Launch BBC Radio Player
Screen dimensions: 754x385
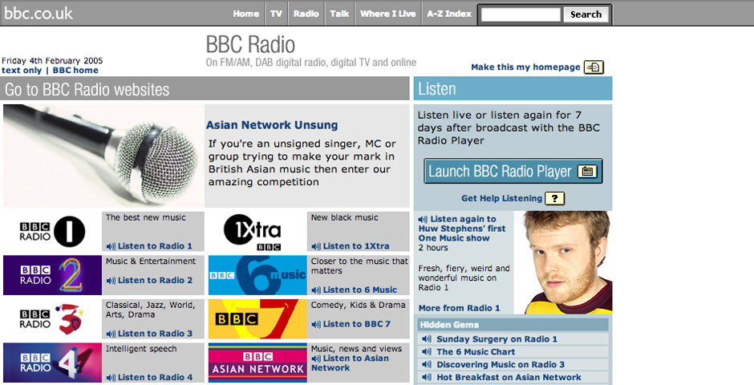pyautogui.click(x=513, y=171)
